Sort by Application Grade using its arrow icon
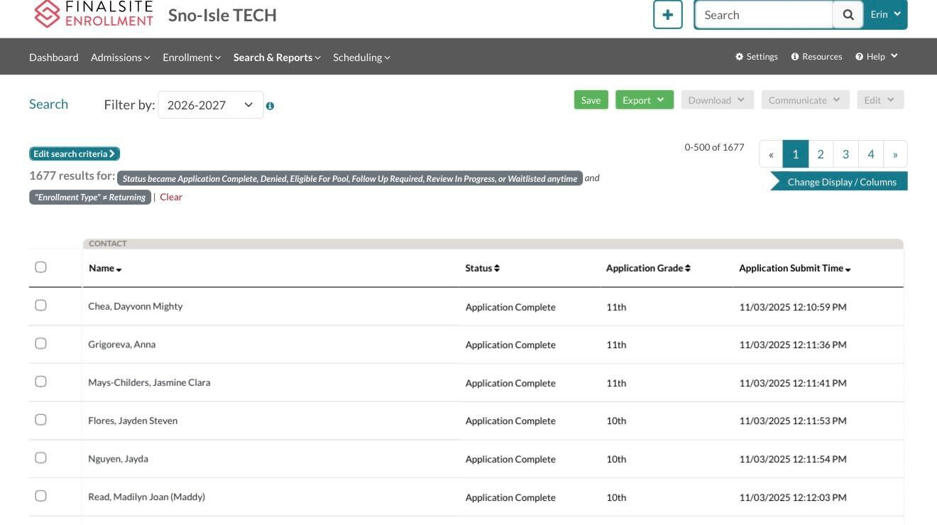This screenshot has width=937, height=525. (x=686, y=268)
